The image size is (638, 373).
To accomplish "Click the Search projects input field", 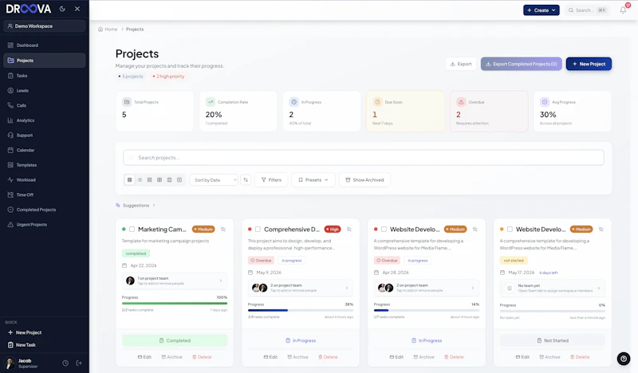I will pyautogui.click(x=364, y=158).
